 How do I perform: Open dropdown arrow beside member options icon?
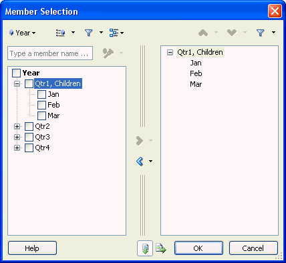[x=73, y=33]
